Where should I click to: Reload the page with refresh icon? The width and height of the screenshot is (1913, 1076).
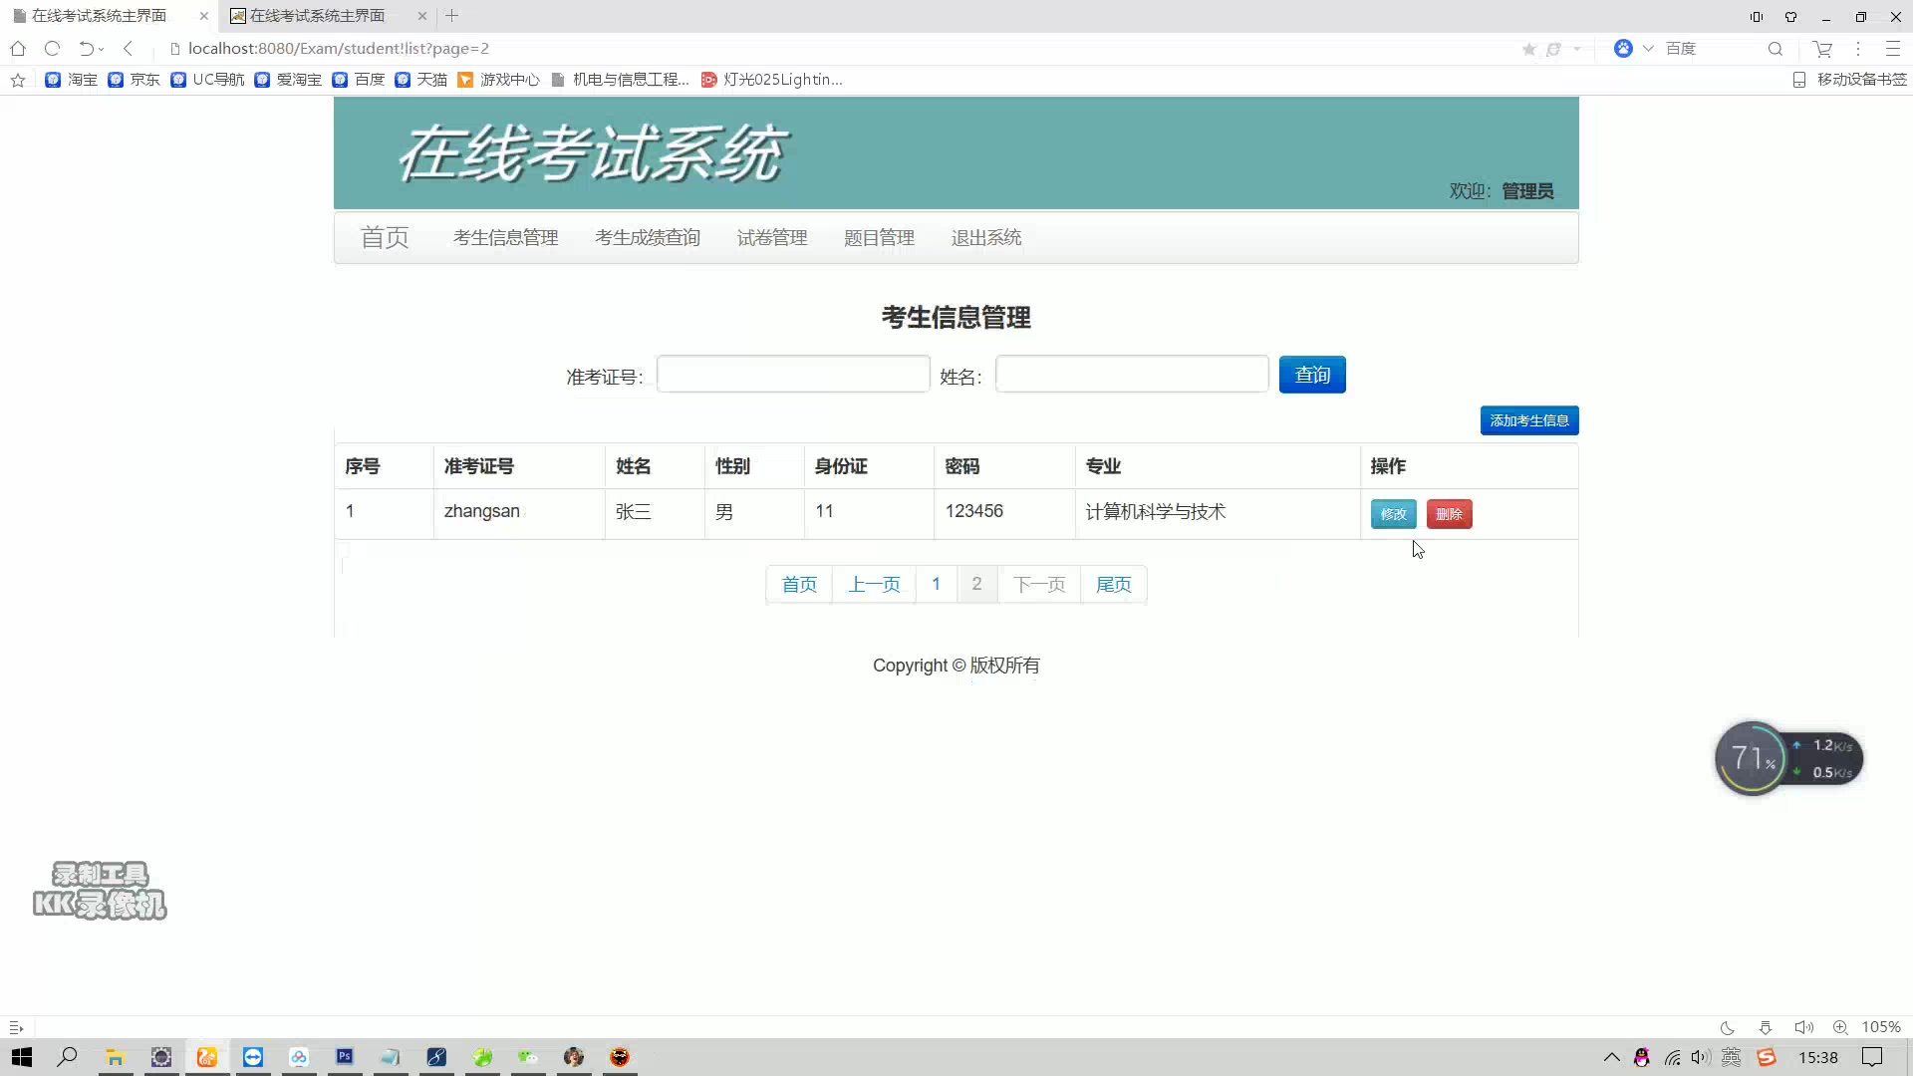click(x=52, y=48)
